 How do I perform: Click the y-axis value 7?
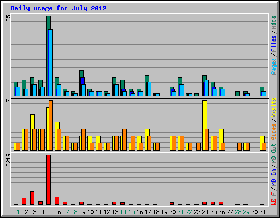[x=8, y=100]
